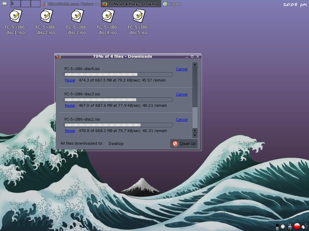
Task: Switch to third virtual desktop in pager
Action: point(36,4)
